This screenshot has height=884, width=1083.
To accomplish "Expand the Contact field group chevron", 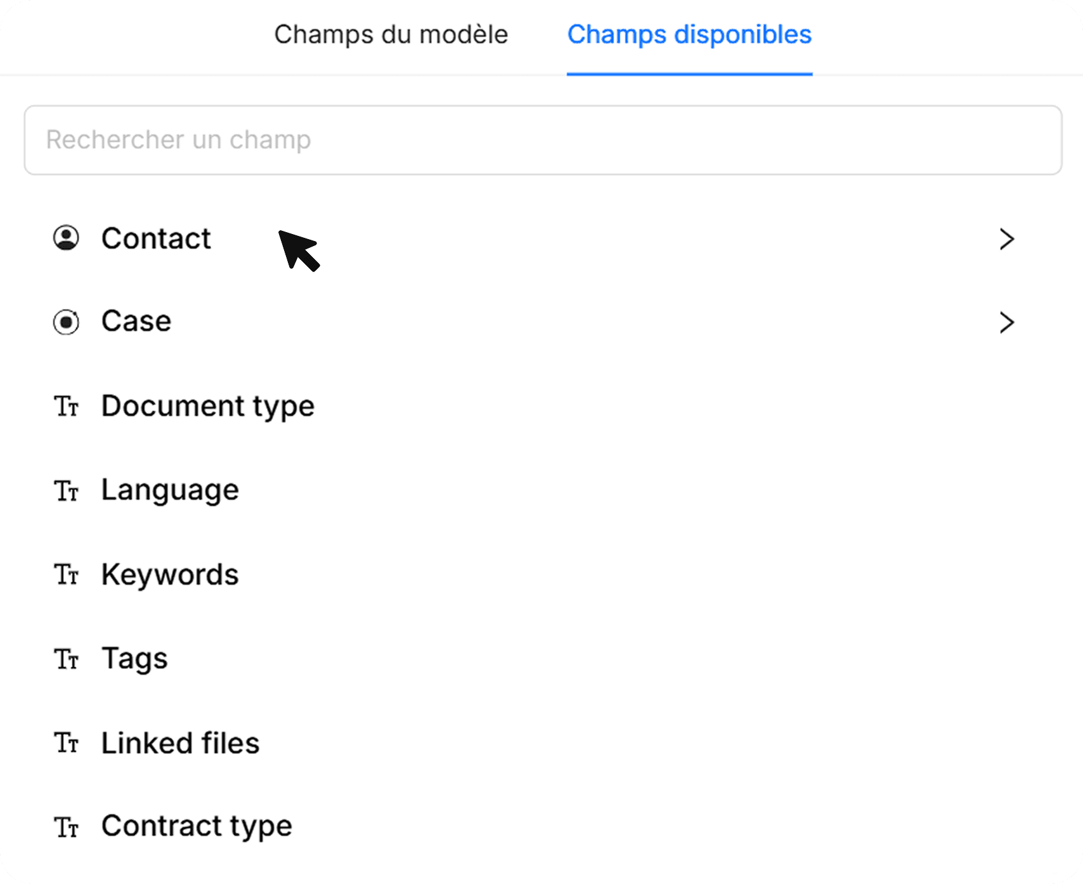I will coord(1006,239).
